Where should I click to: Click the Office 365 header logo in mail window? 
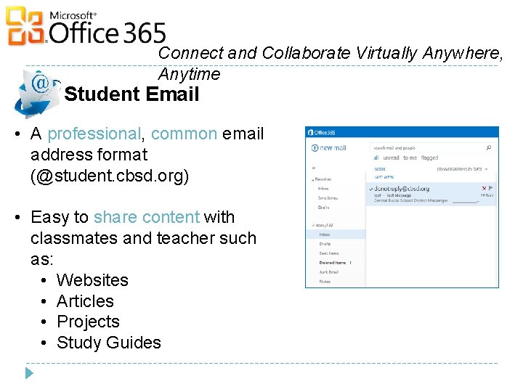click(x=321, y=132)
